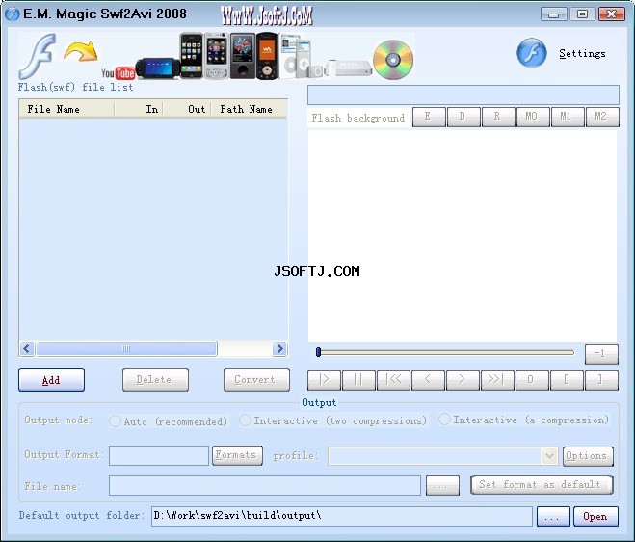Click the M2 button
This screenshot has width=635, height=542.
[602, 117]
